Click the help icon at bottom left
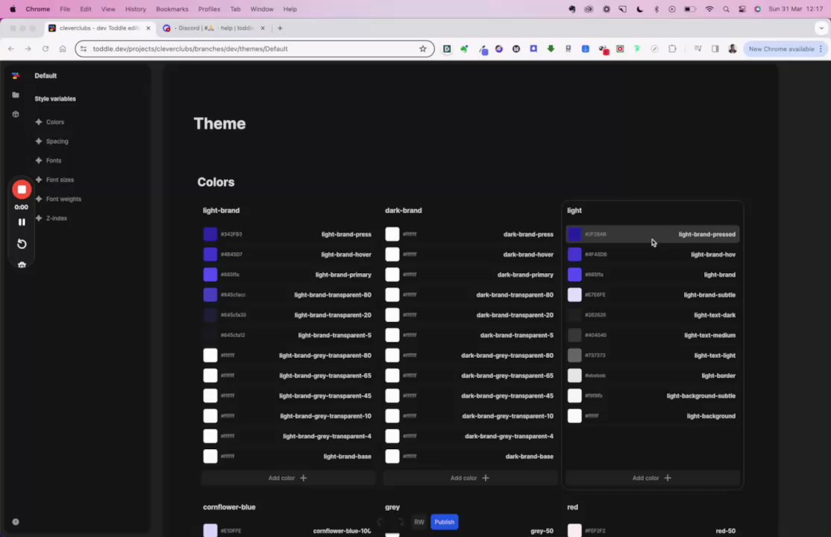 coord(16,521)
